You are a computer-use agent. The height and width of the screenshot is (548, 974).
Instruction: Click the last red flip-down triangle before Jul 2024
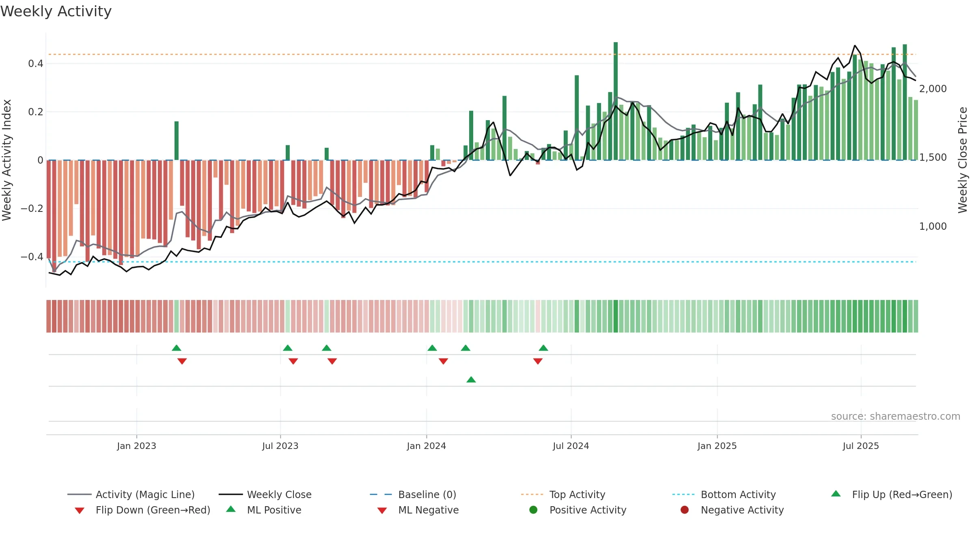pos(538,361)
